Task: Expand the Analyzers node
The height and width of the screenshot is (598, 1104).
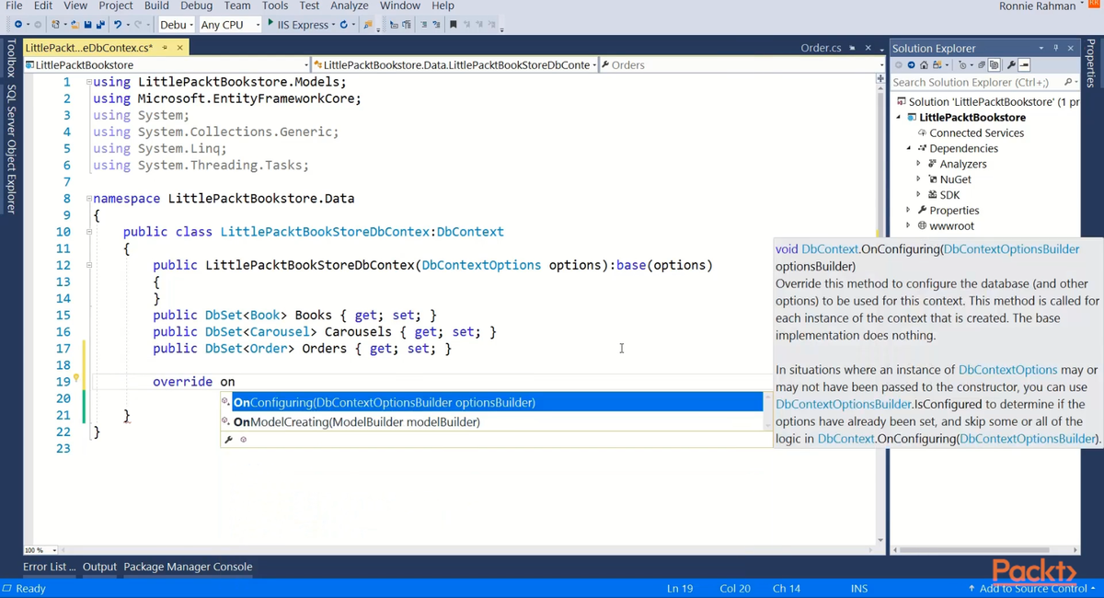Action: tap(918, 164)
